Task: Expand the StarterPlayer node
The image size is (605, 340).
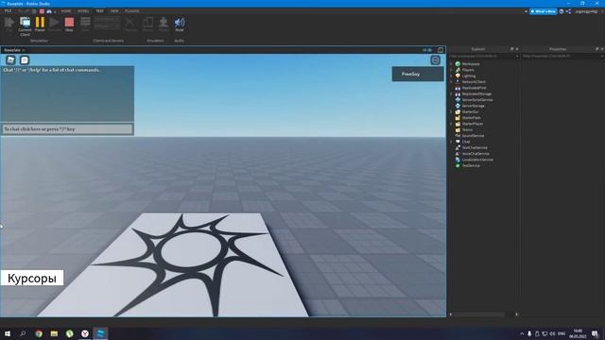Action: 451,124
